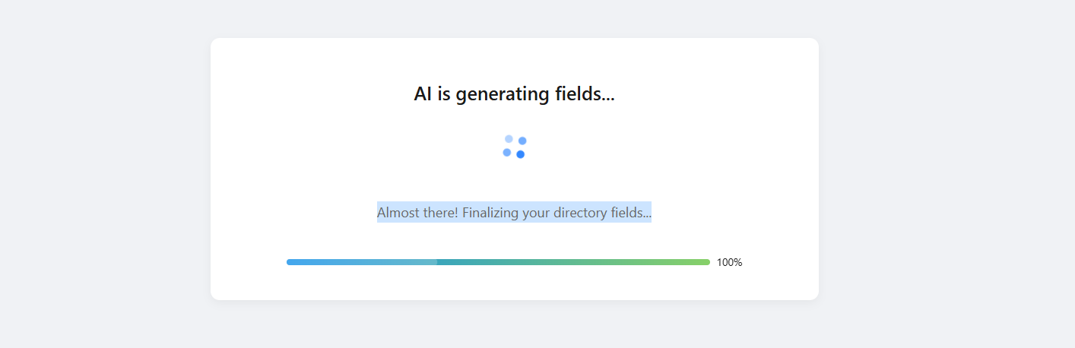Click the "AI is generating fields..." heading
1075x348 pixels.
click(514, 94)
